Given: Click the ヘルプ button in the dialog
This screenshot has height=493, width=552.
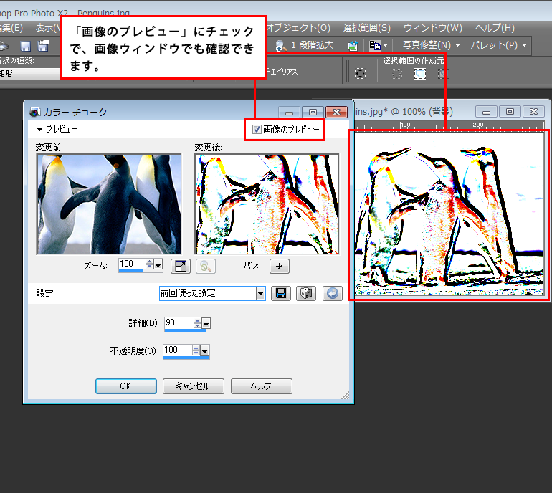Looking at the screenshot, I should coord(261,386).
